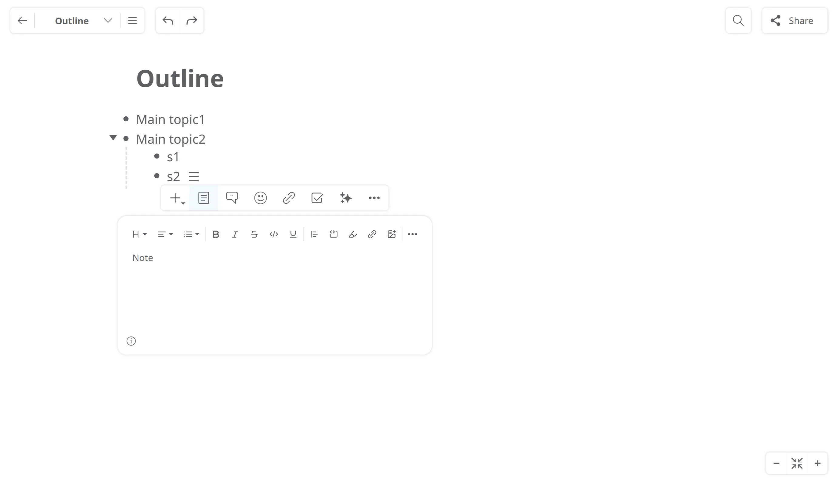Open the heading style dropdown

tap(139, 234)
